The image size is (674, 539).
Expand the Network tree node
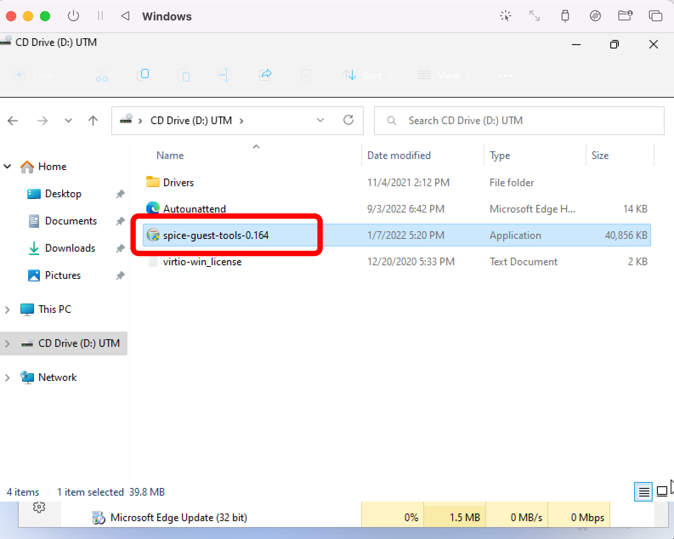(x=7, y=377)
